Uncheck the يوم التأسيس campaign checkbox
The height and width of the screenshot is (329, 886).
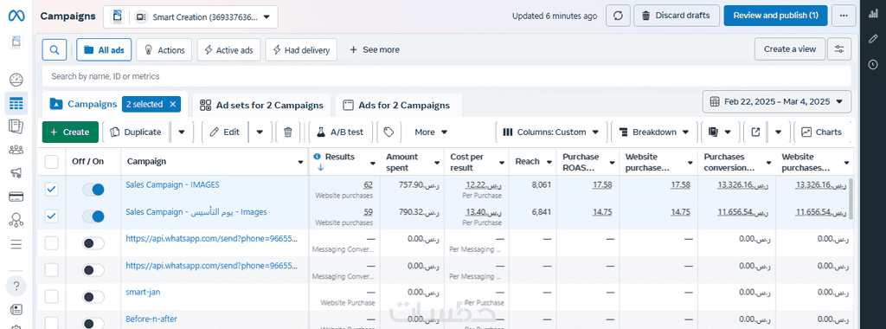point(51,216)
